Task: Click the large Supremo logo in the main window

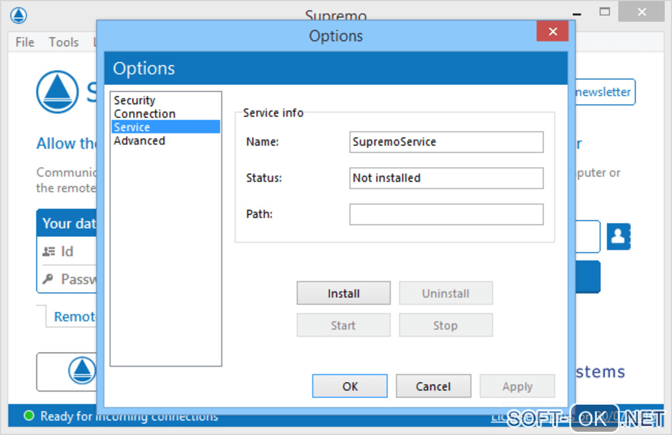Action: [x=57, y=91]
